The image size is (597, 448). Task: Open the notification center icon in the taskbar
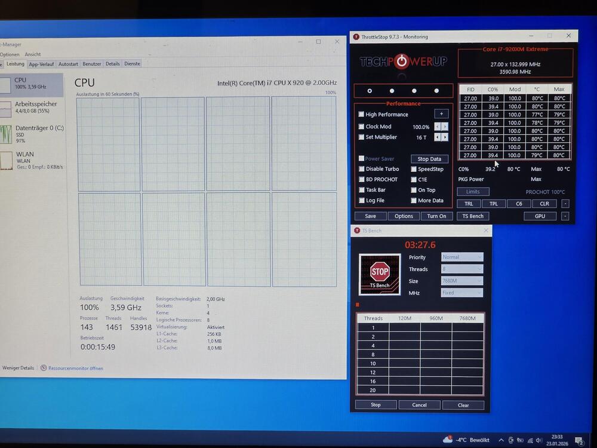coord(578,441)
